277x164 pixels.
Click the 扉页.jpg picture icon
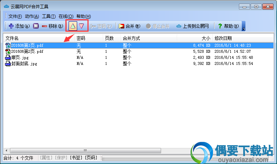pos(8,57)
